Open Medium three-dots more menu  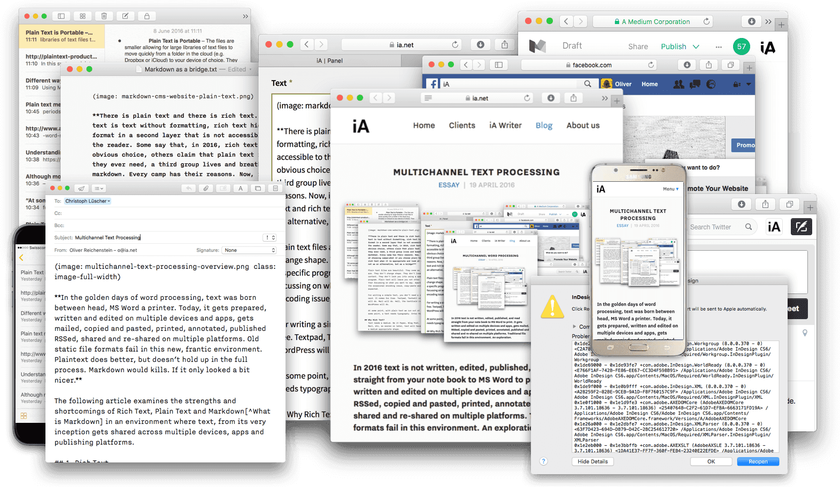[719, 47]
